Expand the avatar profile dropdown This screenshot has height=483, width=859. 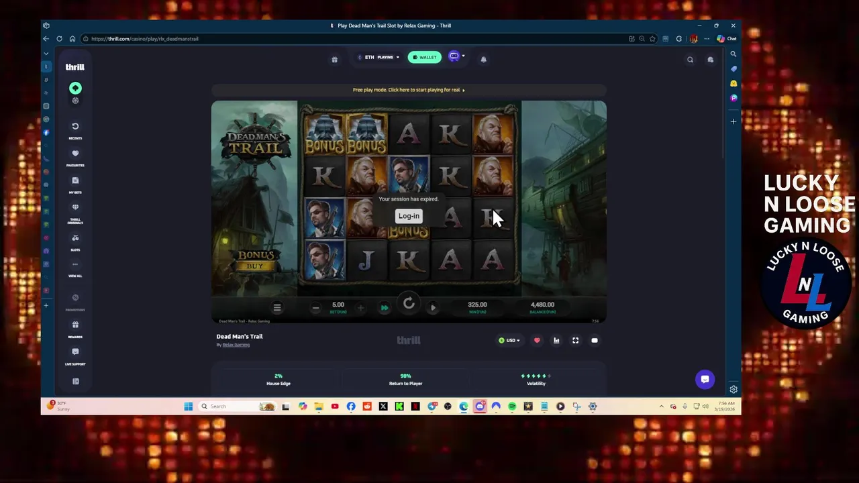click(x=456, y=56)
